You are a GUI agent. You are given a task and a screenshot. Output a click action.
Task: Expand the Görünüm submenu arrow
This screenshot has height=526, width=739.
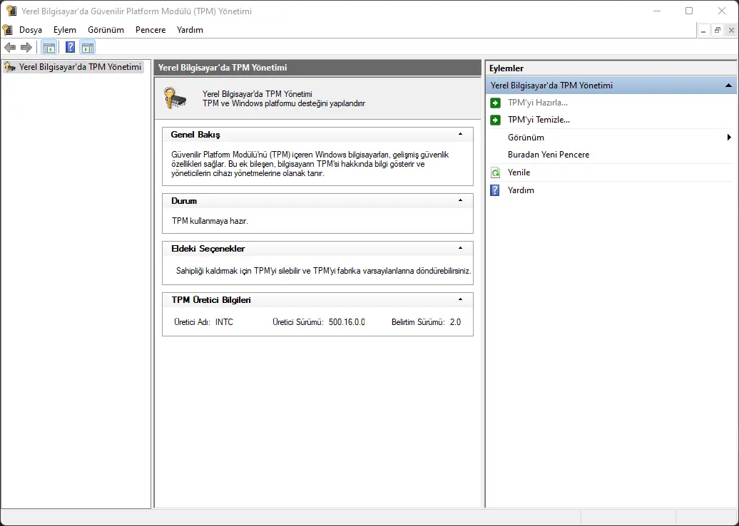[730, 138]
